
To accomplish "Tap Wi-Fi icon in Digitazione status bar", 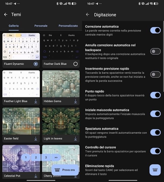I will [x=151, y=3].
